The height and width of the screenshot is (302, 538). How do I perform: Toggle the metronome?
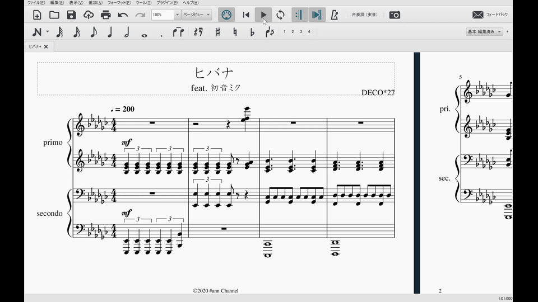[x=335, y=15]
